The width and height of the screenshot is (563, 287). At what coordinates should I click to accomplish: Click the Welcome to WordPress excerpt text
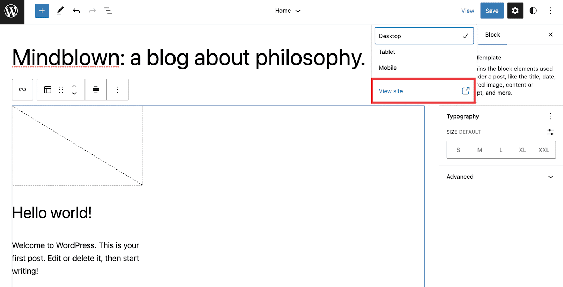pyautogui.click(x=76, y=258)
